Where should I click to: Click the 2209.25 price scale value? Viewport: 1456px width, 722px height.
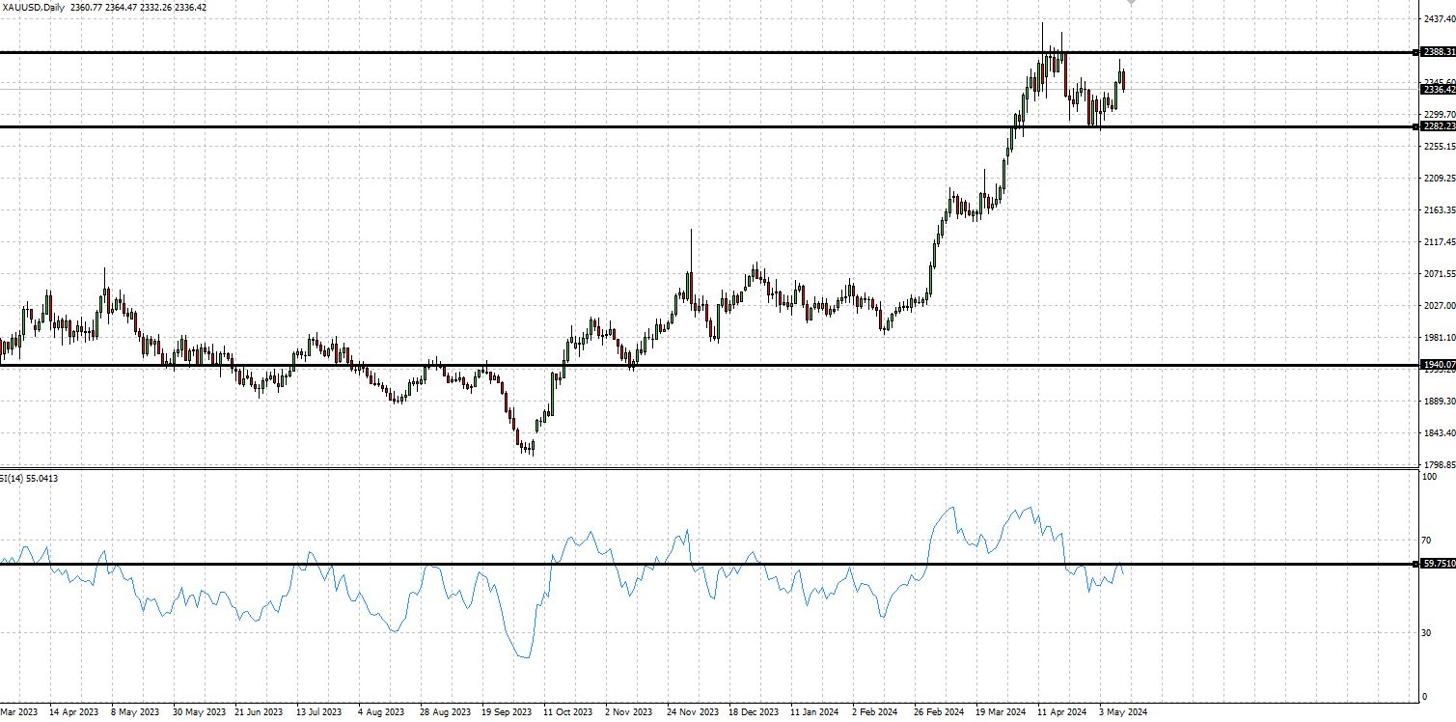1438,179
